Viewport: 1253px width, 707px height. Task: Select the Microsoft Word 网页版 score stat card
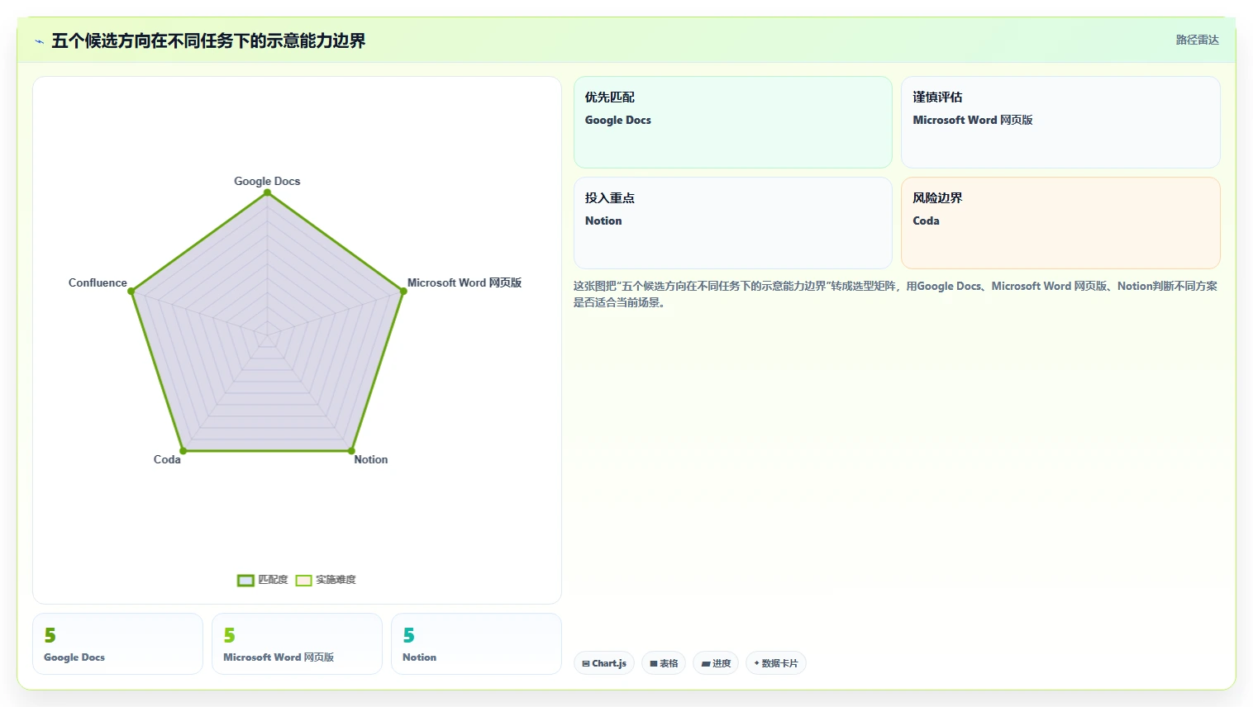pos(297,643)
